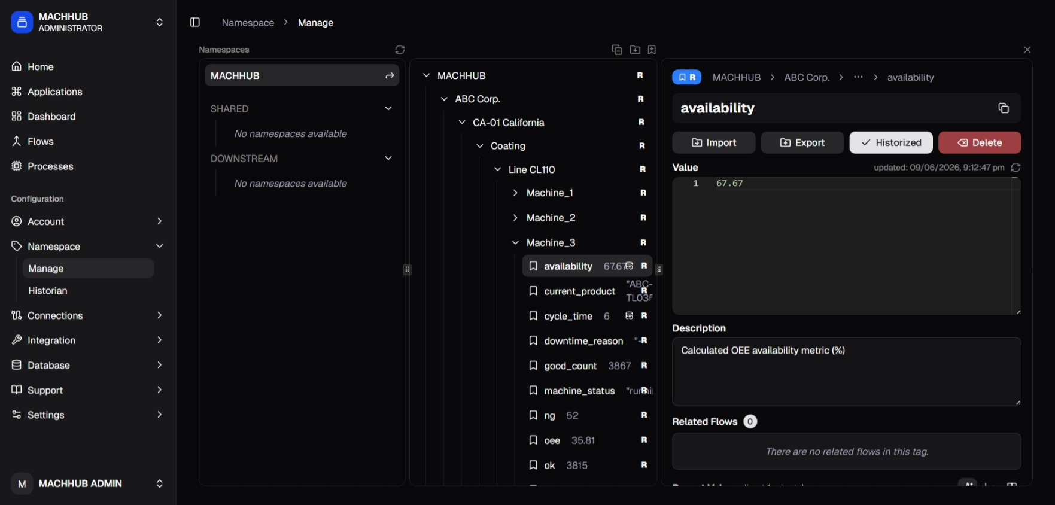Viewport: 1055px width, 505px height.
Task: Select the machine_status tag
Action: [587, 391]
